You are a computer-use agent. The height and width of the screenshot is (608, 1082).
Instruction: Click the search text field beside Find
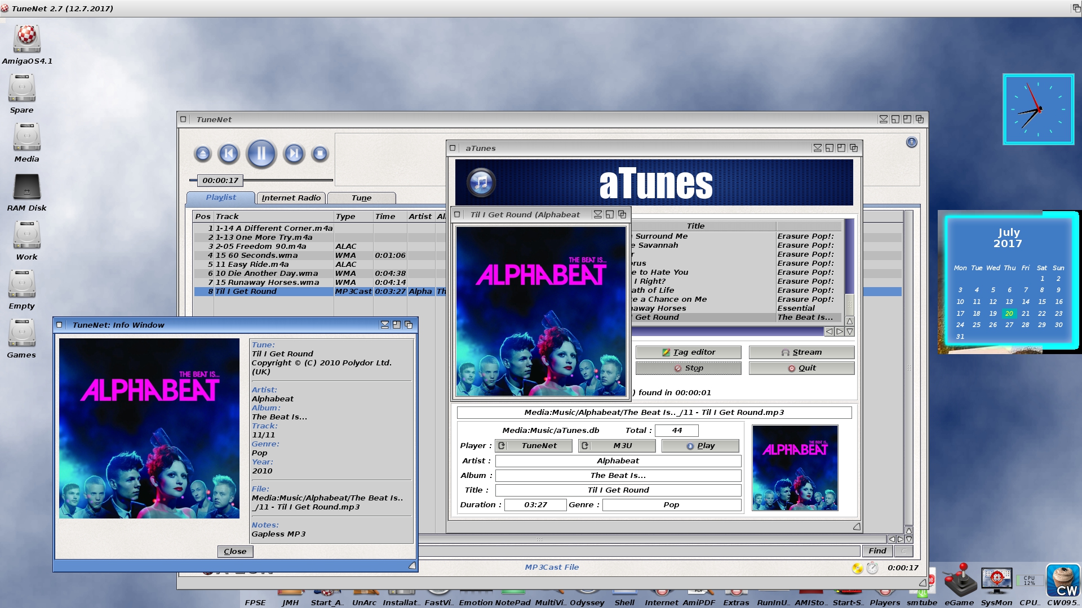(x=640, y=551)
